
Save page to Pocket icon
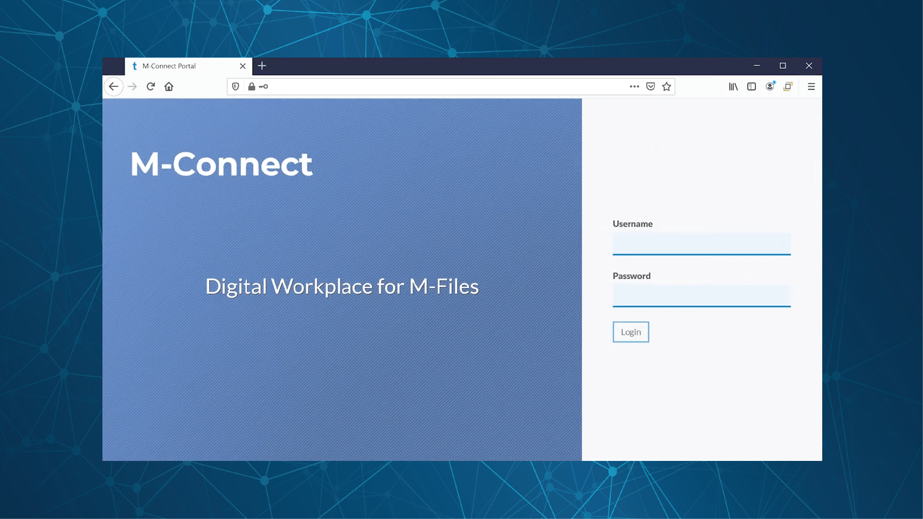651,86
